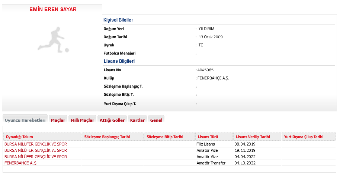Image resolution: width=343 pixels, height=183 pixels.
Task: Click the Lisans No value 4045985
Action: pyautogui.click(x=205, y=70)
